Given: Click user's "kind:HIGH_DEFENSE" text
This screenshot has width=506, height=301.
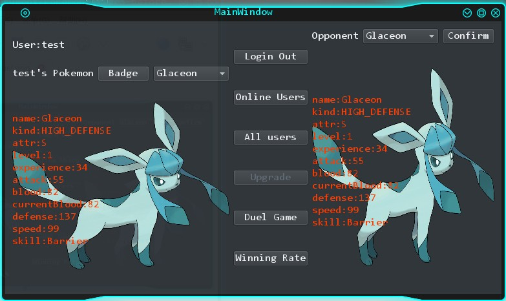Looking at the screenshot, I should coord(61,130).
